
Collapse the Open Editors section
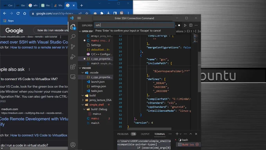tap(80, 31)
